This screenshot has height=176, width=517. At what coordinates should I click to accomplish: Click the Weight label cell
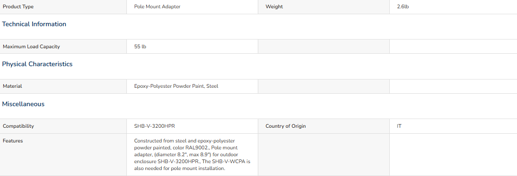[324, 7]
